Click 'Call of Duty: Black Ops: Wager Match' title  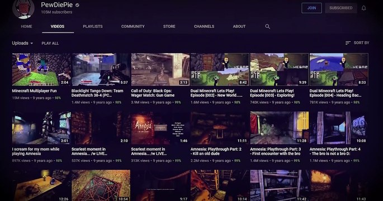153,93
